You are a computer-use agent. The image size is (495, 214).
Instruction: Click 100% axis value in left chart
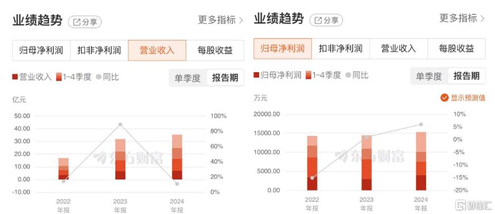[219, 116]
